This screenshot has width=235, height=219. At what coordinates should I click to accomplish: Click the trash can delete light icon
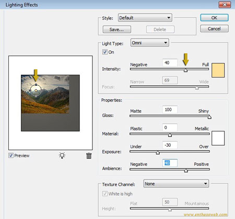click(89, 156)
